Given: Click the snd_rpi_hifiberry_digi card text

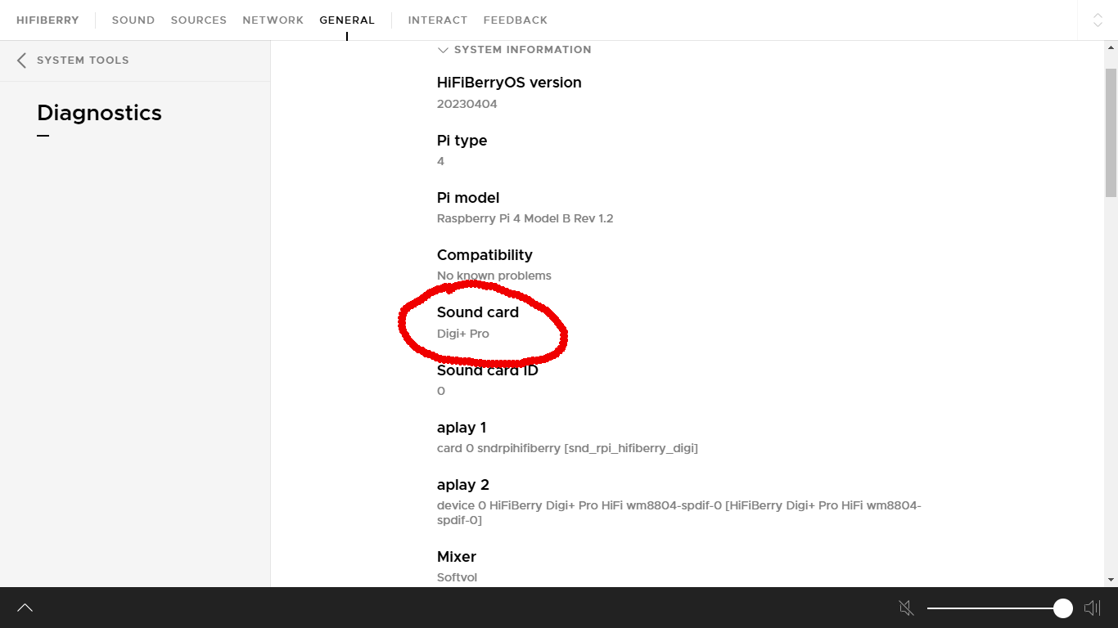Looking at the screenshot, I should pyautogui.click(x=567, y=448).
